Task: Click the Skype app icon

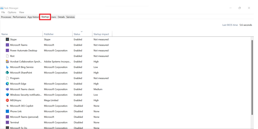Action: pyautogui.click(x=7, y=39)
